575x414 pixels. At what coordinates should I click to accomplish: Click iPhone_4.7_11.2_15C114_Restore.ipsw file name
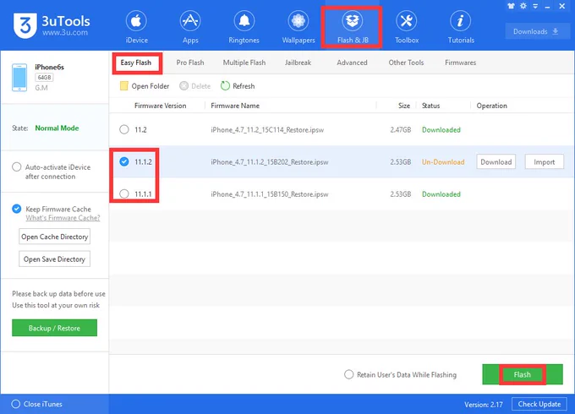(x=267, y=130)
